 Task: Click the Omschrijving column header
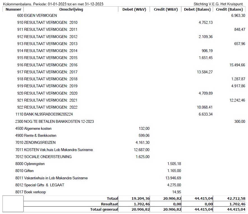(x=71, y=9)
